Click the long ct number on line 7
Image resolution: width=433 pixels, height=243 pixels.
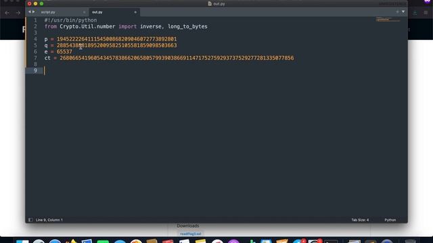pos(177,58)
